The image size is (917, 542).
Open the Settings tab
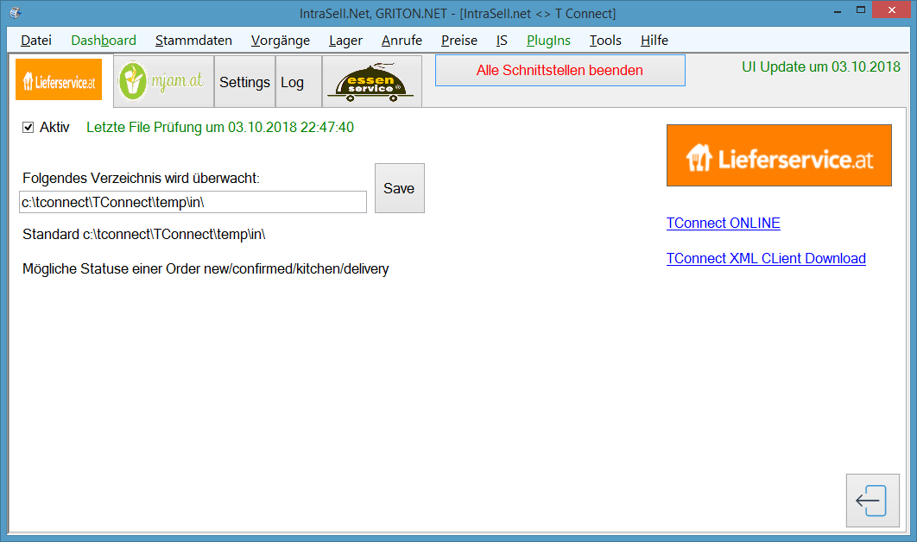(x=244, y=82)
